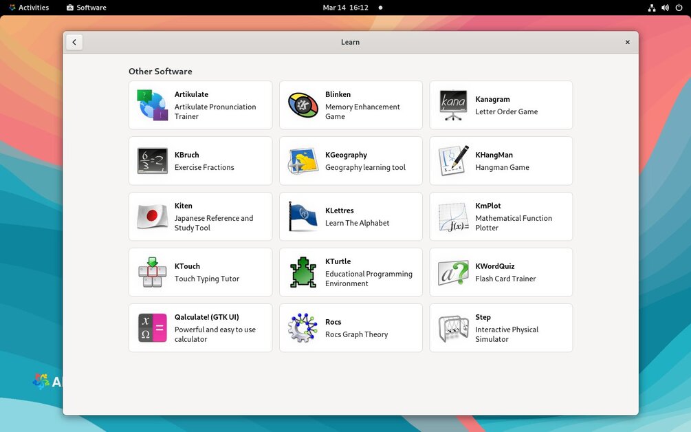Click the KWordQuiz question mark icon
Image resolution: width=691 pixels, height=432 pixels.
tap(454, 272)
